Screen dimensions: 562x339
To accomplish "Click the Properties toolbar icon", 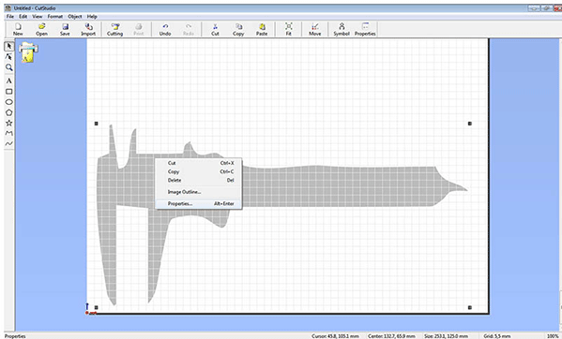I will [x=365, y=29].
